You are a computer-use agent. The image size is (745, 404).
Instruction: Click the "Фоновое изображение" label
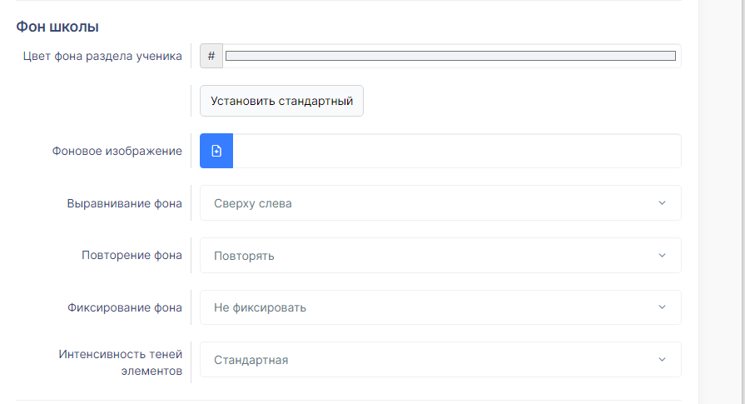(117, 151)
